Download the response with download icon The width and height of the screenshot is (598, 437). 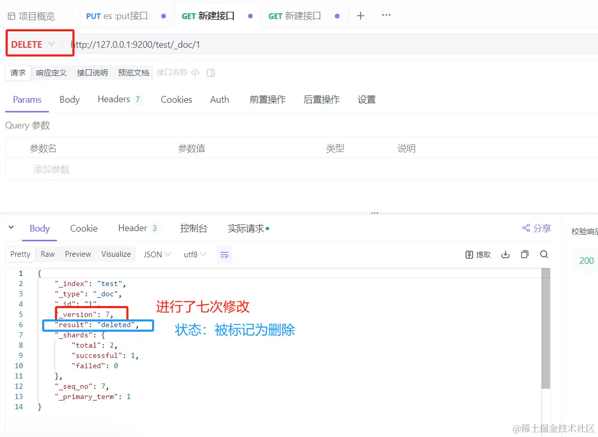(506, 254)
